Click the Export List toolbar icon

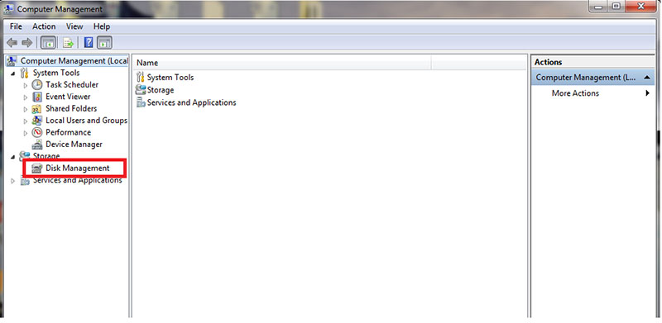coord(69,43)
